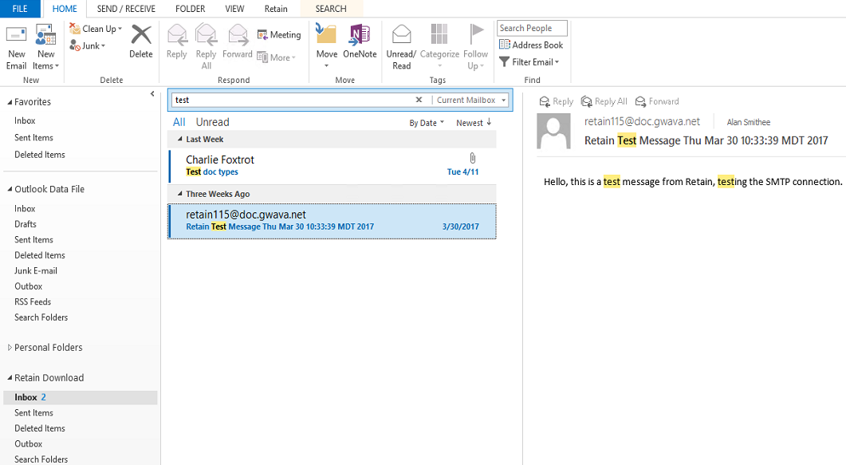Screen dimensions: 846x465
Task: Expand the Personal Folders tree
Action: click(x=10, y=348)
